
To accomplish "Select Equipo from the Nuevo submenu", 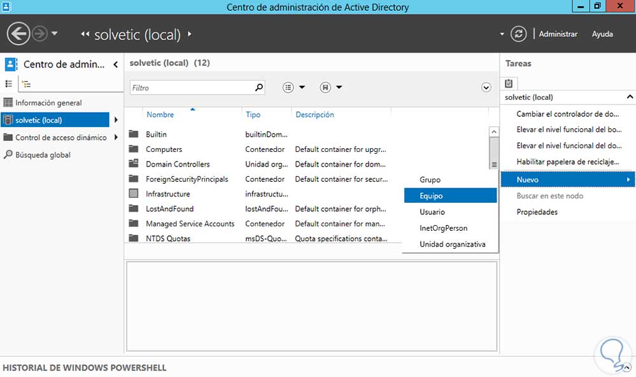I will 431,196.
